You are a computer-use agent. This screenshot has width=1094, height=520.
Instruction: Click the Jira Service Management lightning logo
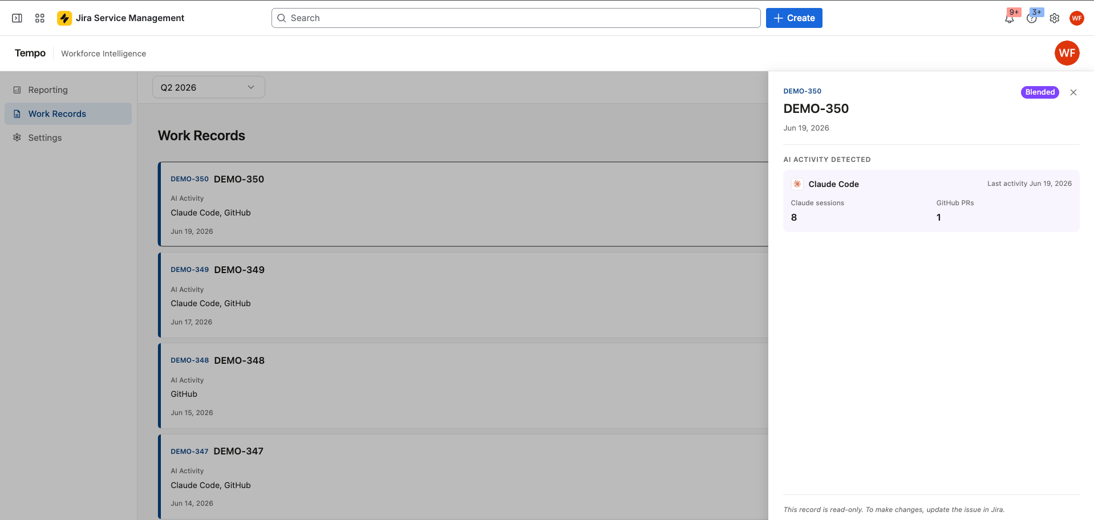click(64, 18)
